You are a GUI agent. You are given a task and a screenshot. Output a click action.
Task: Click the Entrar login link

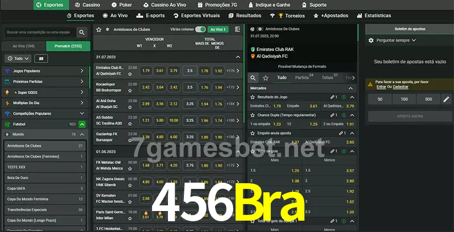[381, 87]
